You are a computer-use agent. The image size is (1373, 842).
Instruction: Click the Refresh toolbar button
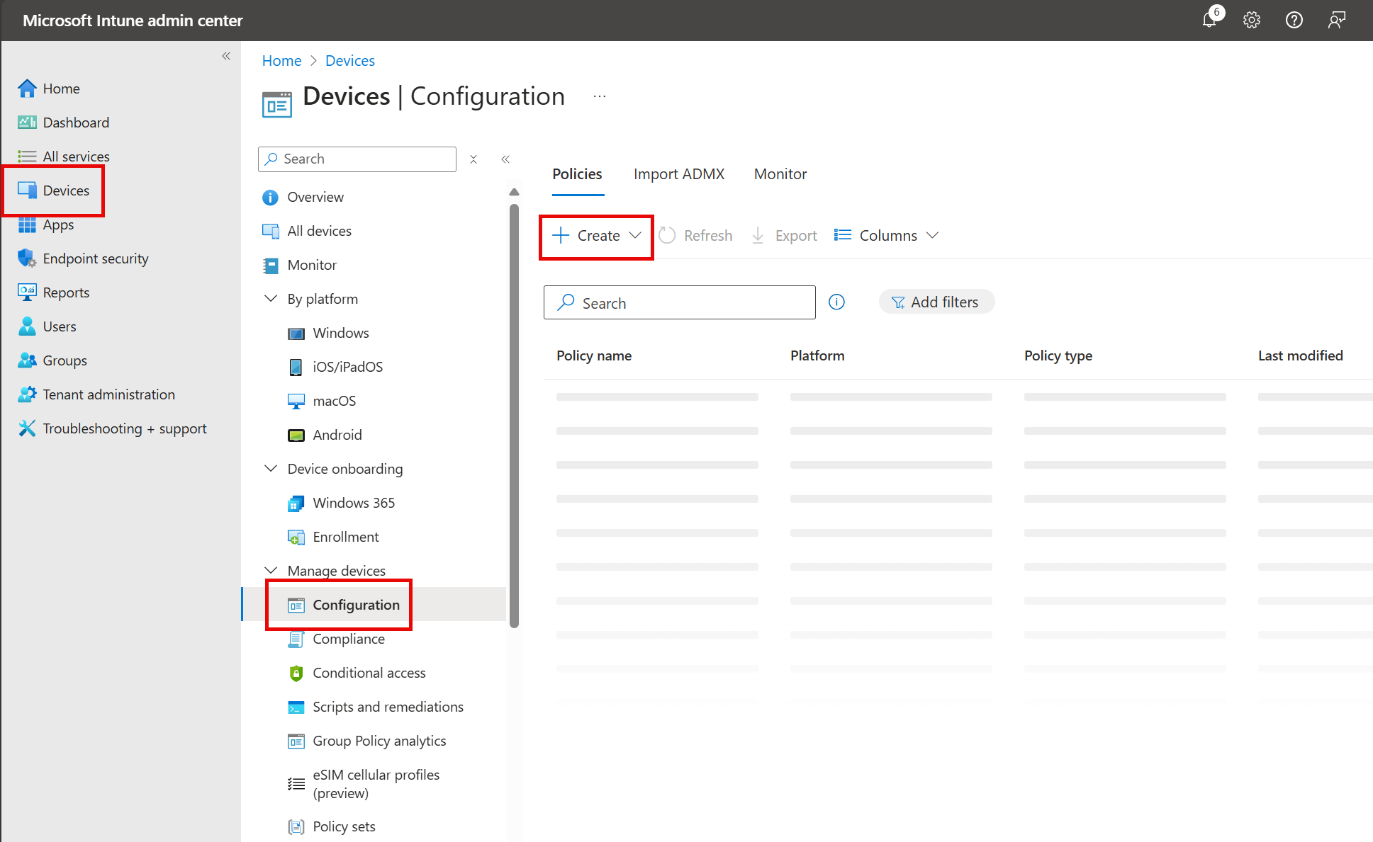point(695,236)
